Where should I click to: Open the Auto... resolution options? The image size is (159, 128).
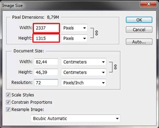click(x=139, y=42)
